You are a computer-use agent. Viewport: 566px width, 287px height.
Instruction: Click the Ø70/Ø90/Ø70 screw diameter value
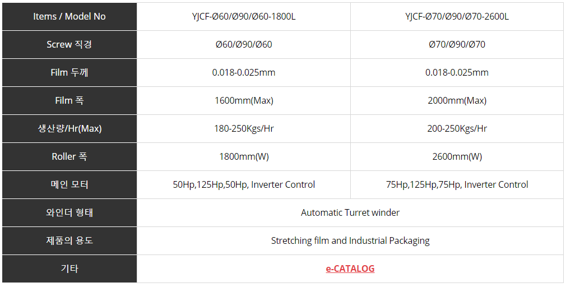(457, 44)
